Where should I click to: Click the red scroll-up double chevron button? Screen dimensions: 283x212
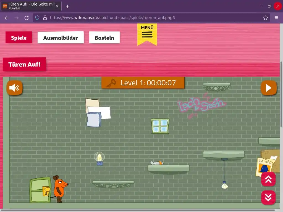click(268, 179)
